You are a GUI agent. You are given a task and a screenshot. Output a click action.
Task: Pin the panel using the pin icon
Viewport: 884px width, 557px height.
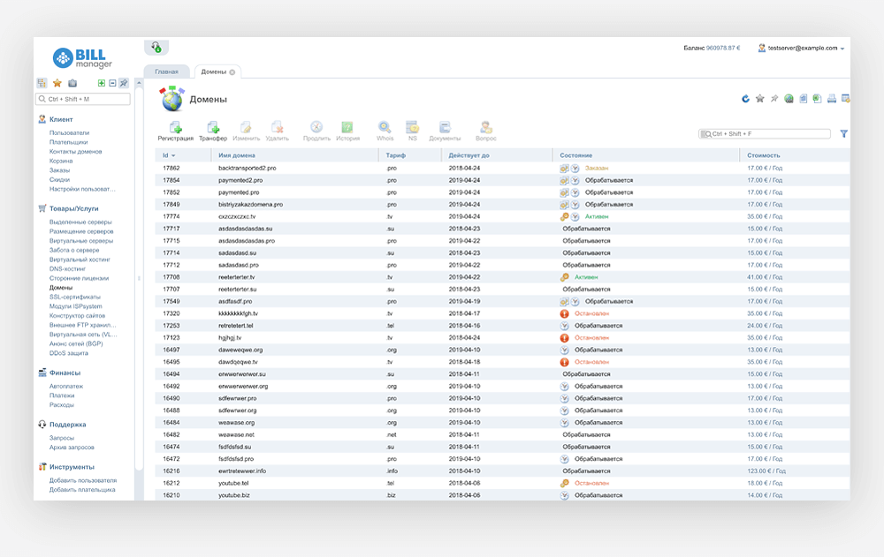click(x=773, y=100)
